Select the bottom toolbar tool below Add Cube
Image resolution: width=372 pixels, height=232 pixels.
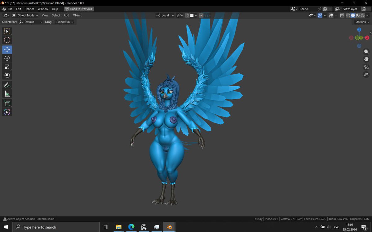[x=7, y=112]
